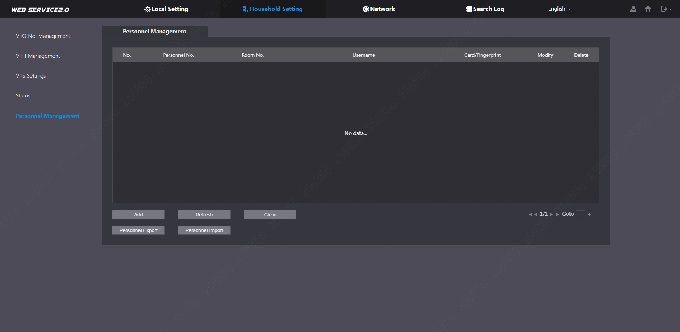Image resolution: width=680 pixels, height=332 pixels.
Task: Open VTO No. Management in sidebar
Action: click(x=43, y=36)
